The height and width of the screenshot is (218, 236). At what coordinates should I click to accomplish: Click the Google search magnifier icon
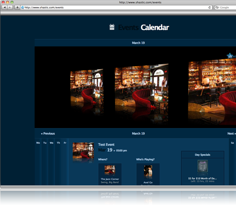(217, 7)
